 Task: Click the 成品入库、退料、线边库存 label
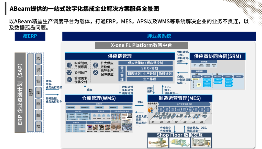141,121
